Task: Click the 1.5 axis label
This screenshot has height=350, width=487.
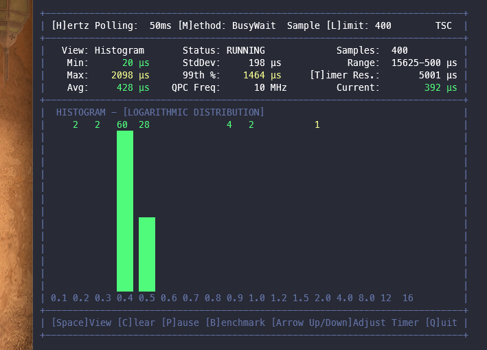Action: click(x=301, y=298)
